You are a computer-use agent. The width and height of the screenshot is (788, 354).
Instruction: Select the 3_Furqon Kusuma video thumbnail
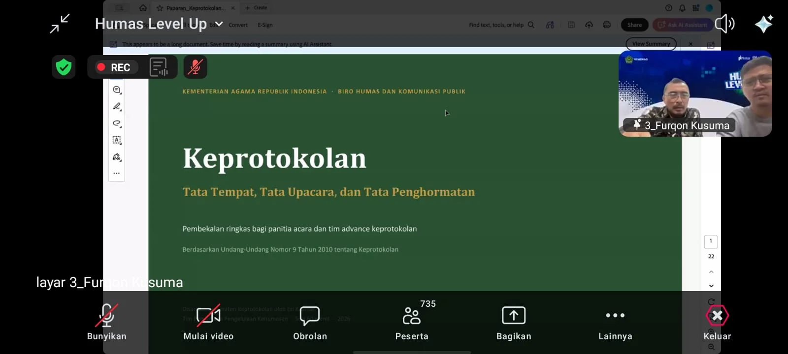[x=695, y=93]
